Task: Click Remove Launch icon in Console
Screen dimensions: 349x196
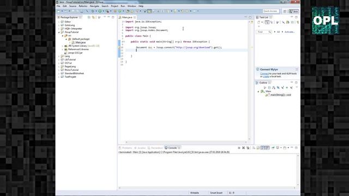Action: click(x=244, y=148)
